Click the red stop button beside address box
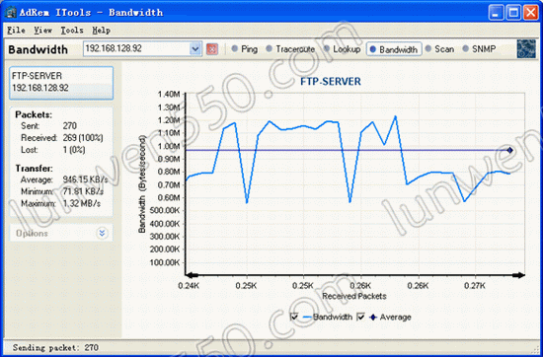This screenshot has width=543, height=357. point(212,49)
